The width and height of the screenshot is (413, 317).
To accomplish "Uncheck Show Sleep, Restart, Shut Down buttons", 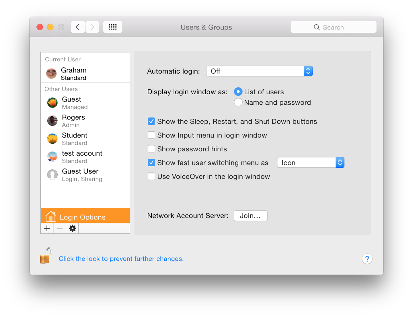I will click(x=151, y=121).
